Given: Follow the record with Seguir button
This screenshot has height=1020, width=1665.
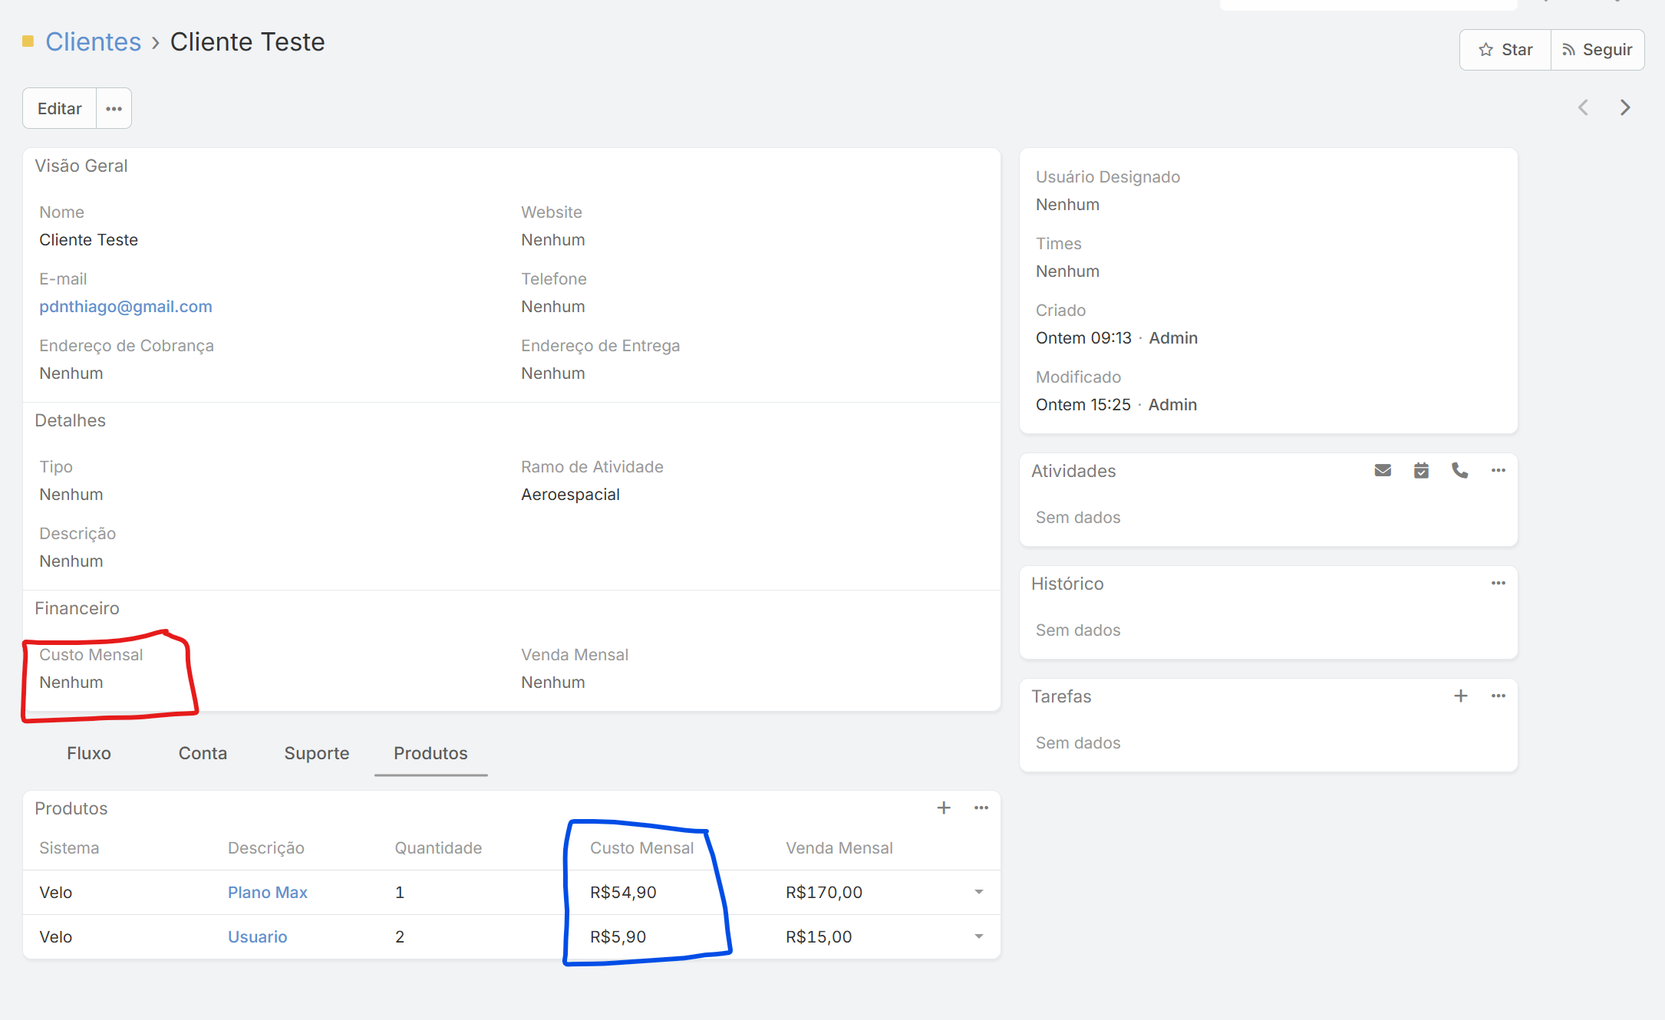Looking at the screenshot, I should point(1597,50).
